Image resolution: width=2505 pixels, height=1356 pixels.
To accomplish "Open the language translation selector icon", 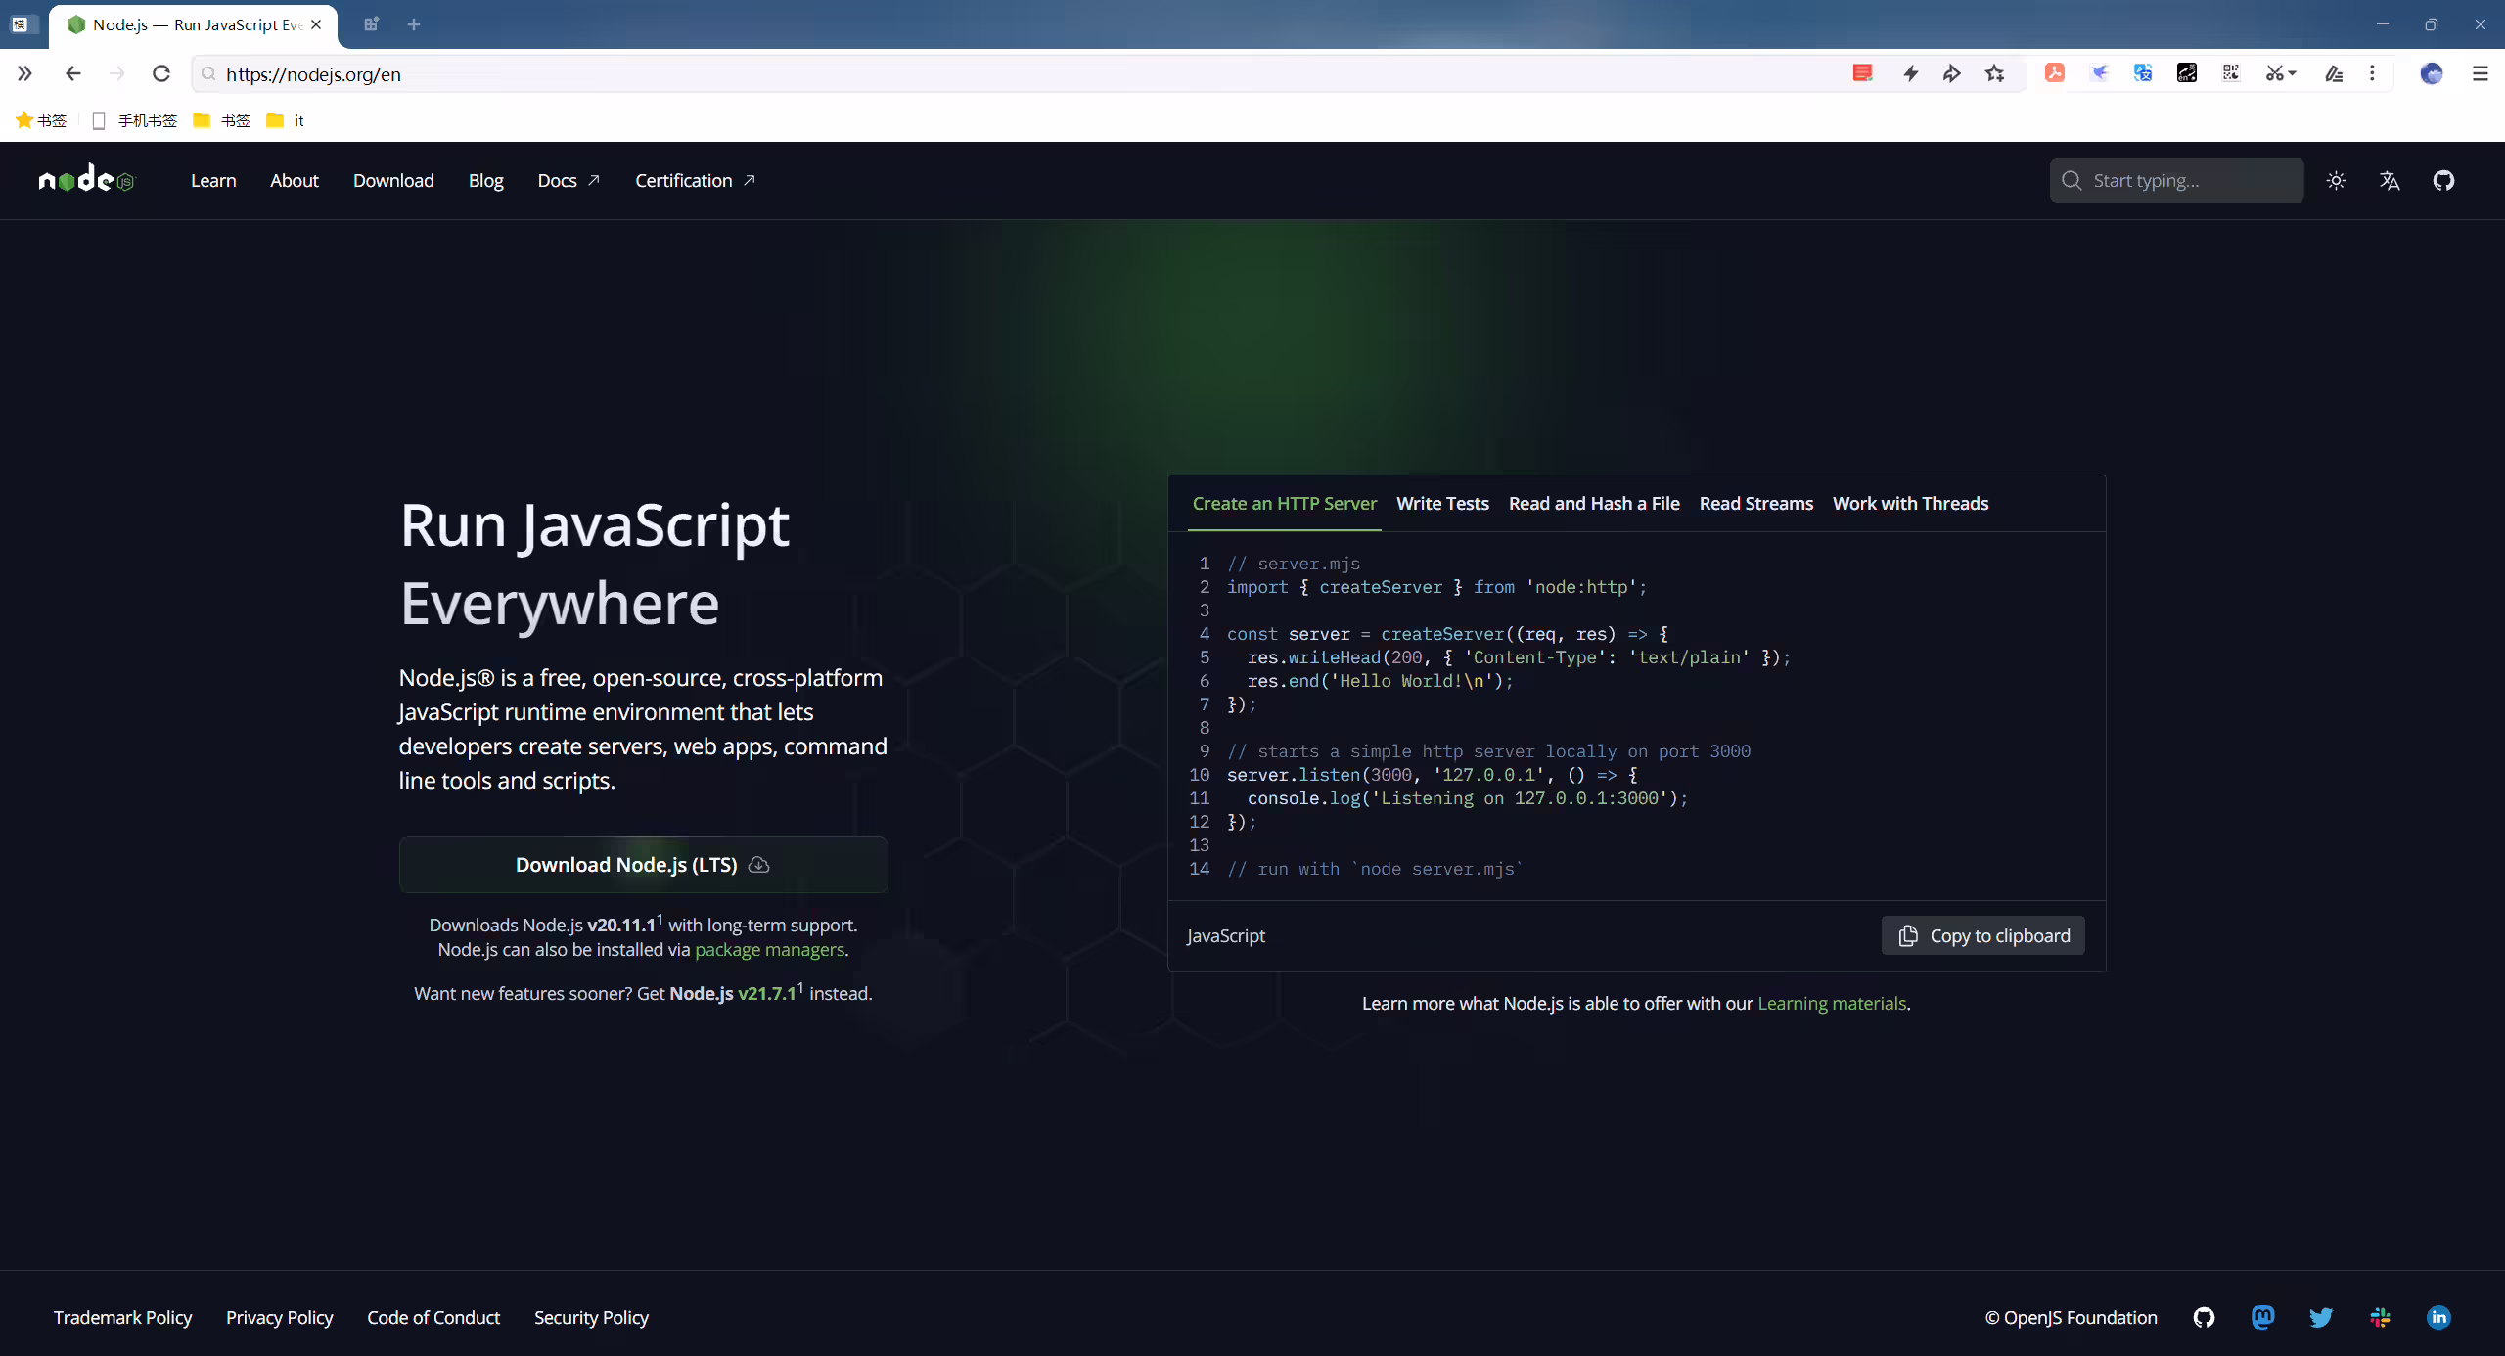I will point(2390,180).
